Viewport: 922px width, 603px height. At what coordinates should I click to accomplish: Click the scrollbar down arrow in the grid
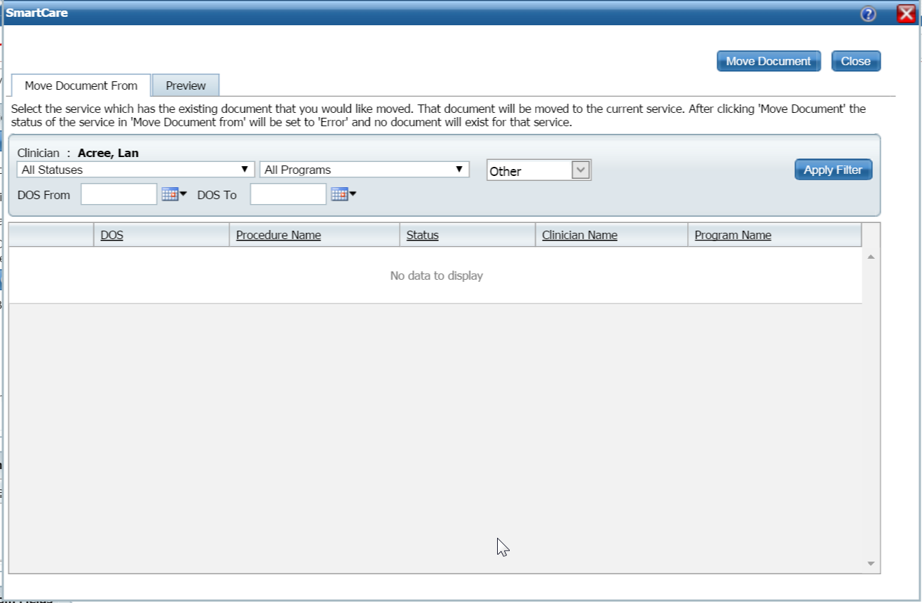pyautogui.click(x=871, y=564)
